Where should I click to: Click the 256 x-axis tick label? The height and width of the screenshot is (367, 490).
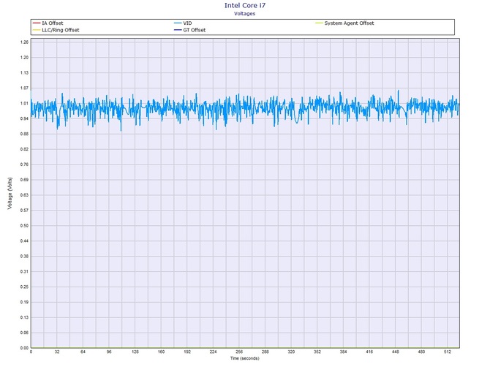tap(239, 352)
